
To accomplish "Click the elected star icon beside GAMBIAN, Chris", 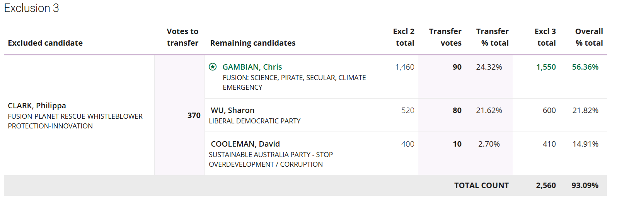I will [213, 67].
